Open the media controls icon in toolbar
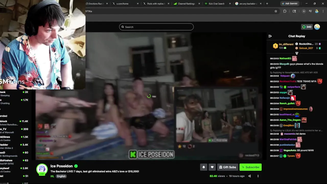 [x=310, y=11]
